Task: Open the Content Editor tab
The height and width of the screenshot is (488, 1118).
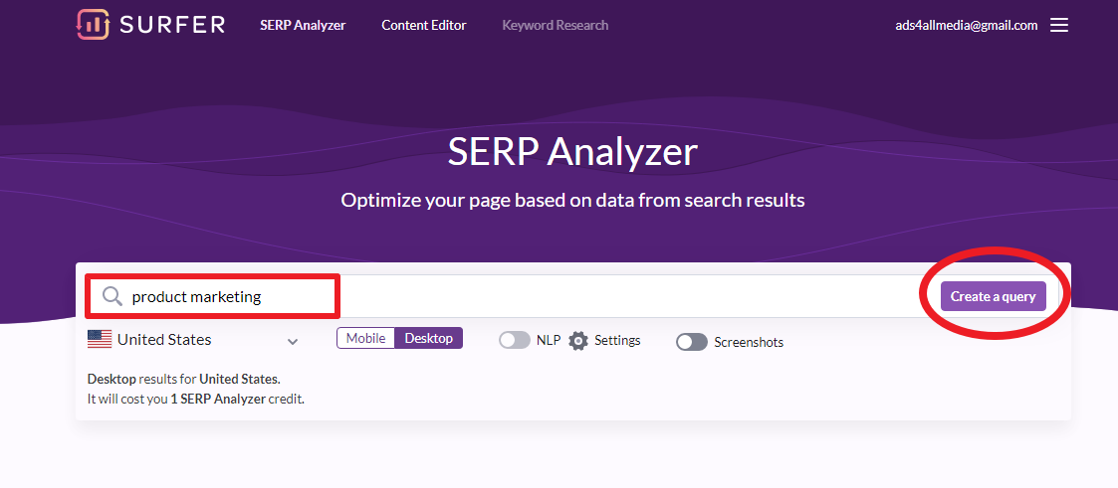Action: (x=423, y=25)
